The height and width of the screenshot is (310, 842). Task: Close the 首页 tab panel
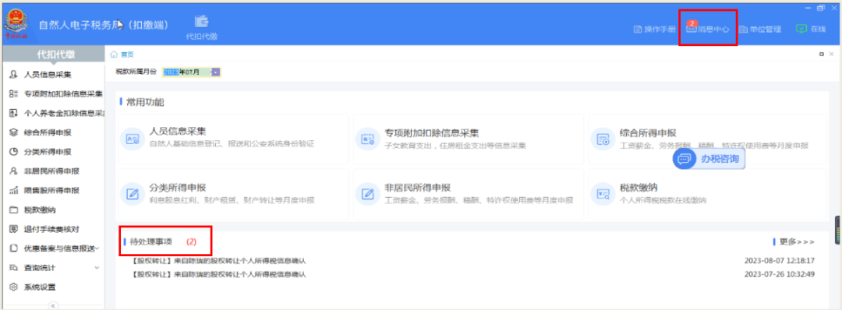click(832, 55)
